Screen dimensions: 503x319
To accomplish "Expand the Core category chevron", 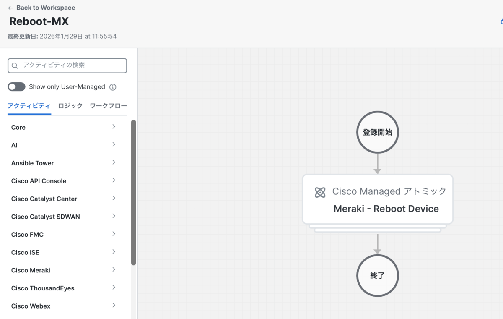I will pos(114,127).
